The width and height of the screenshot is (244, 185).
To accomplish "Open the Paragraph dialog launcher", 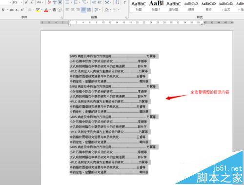I will tap(126, 18).
